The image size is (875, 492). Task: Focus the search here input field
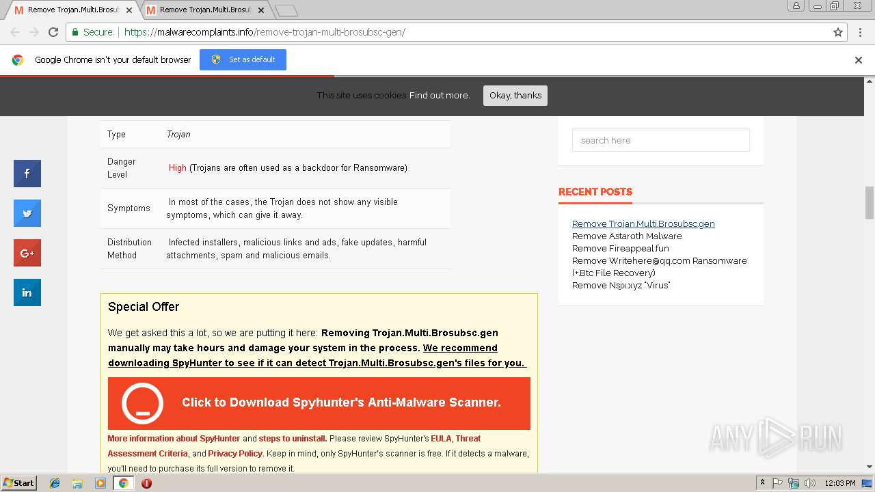pos(661,140)
